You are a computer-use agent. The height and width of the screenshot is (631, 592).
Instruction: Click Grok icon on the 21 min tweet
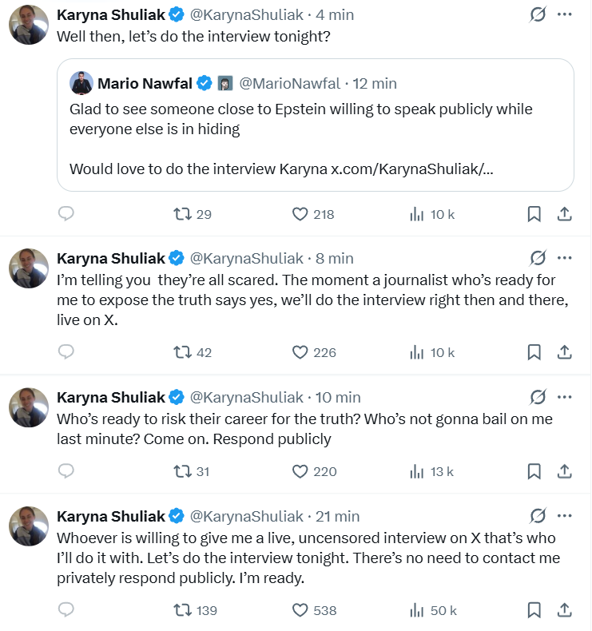tap(538, 515)
